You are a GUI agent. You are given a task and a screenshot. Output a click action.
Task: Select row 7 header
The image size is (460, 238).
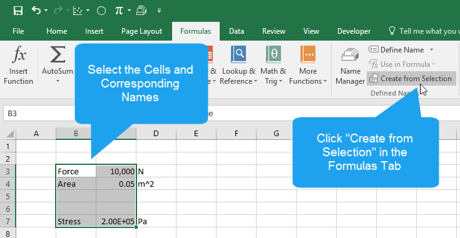[8, 222]
